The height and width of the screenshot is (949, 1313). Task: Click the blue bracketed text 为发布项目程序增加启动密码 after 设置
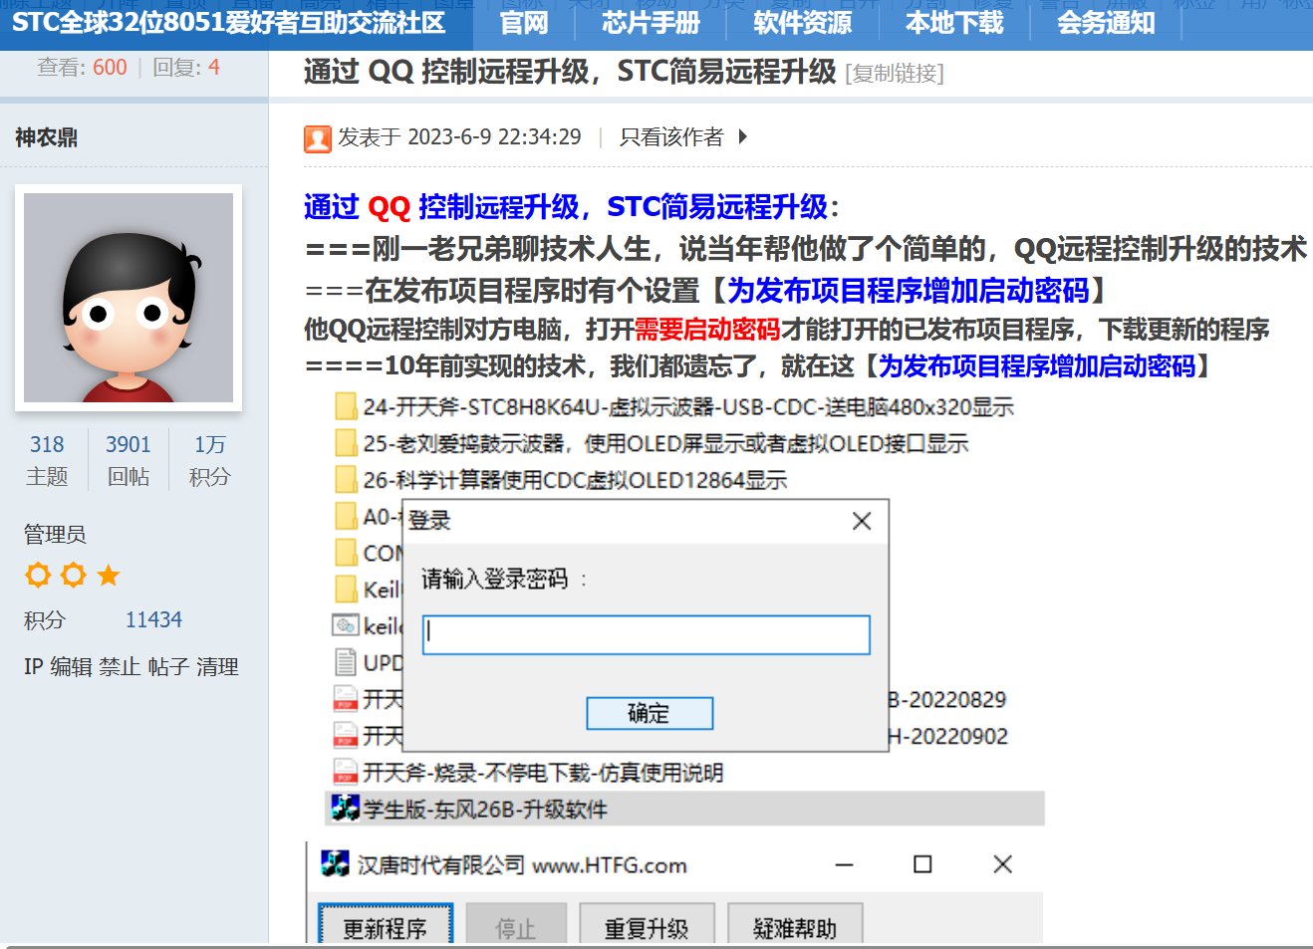click(x=909, y=291)
